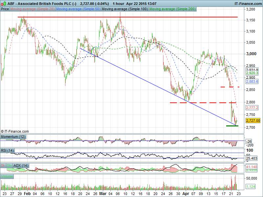Click the yellow current price tag 2,727.00
The height and width of the screenshot is (197, 263).
point(253,121)
